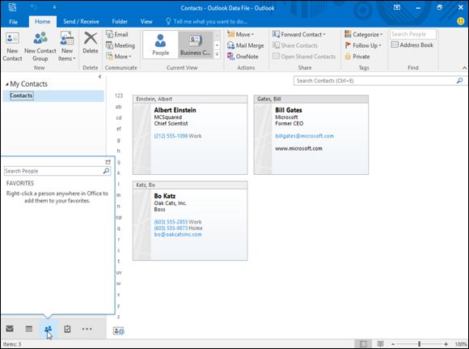Image resolution: width=469 pixels, height=349 pixels.
Task: Delete the selected contact
Action: (91, 43)
